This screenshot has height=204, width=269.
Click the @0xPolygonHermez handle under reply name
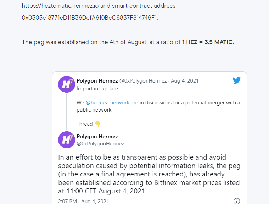click(x=100, y=144)
